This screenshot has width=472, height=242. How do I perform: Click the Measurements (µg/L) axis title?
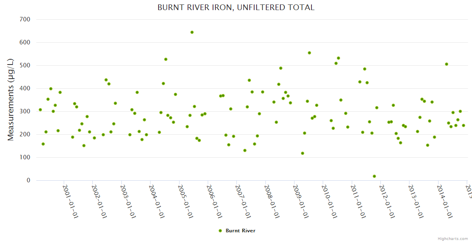click(x=11, y=100)
